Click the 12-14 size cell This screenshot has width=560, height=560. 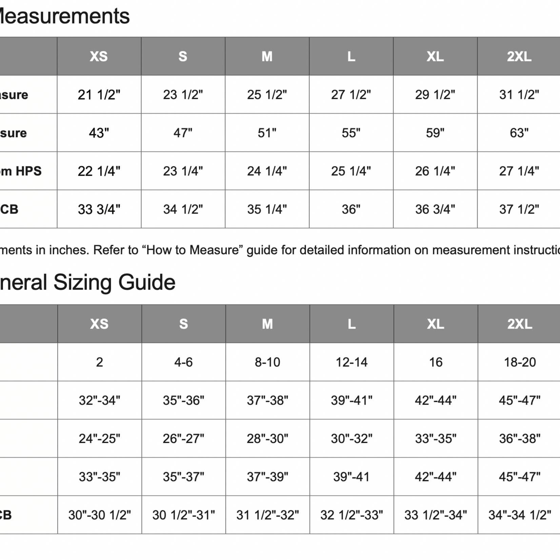pos(352,362)
